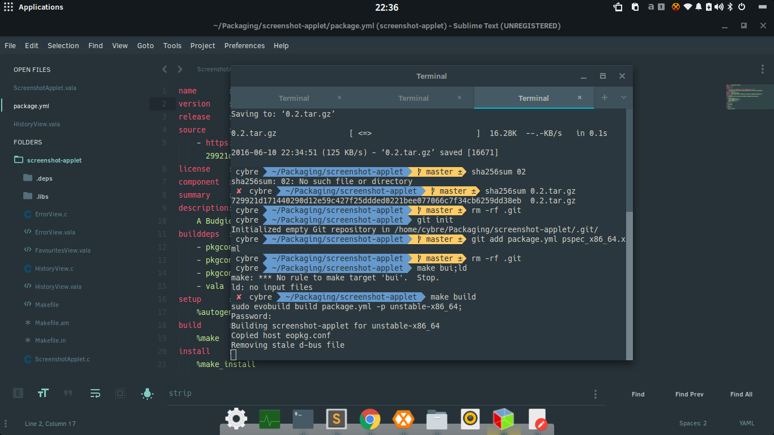Collapse the screenshot-applet folder

point(48,160)
